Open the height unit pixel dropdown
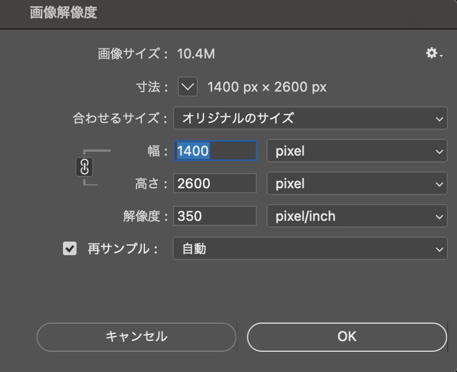This screenshot has height=372, width=457. coord(357,183)
